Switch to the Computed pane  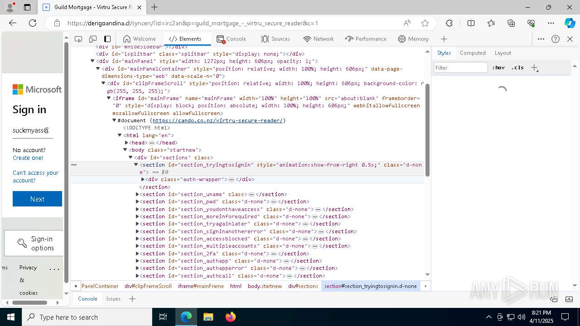473,53
